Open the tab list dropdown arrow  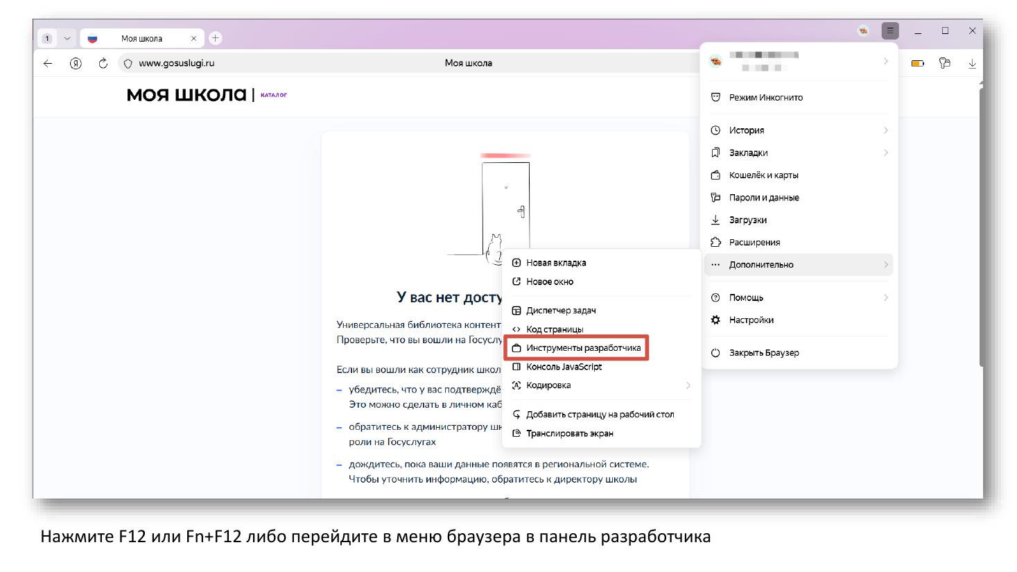pyautogui.click(x=67, y=38)
